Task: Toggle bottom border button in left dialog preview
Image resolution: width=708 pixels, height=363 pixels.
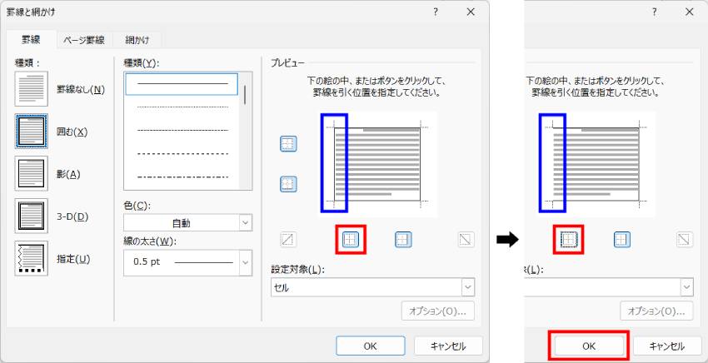Action: [289, 183]
